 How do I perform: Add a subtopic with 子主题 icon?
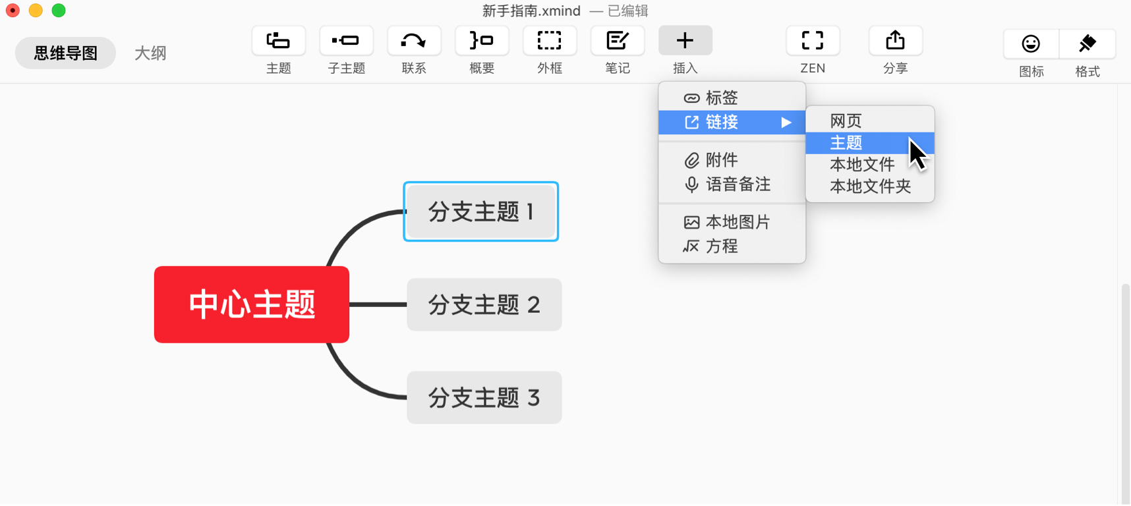tap(346, 42)
